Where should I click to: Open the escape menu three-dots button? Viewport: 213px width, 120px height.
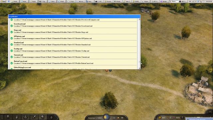[x=2, y=117]
